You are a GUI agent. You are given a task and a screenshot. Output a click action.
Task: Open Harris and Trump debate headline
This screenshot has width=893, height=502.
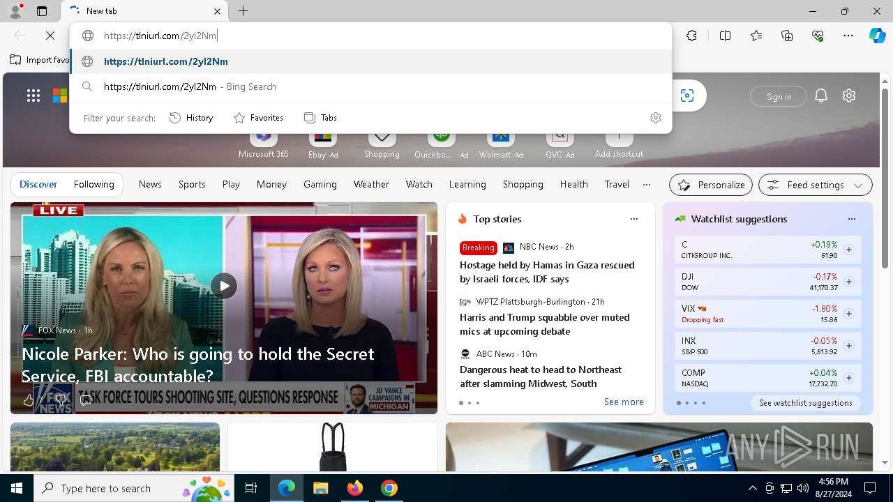click(x=544, y=324)
